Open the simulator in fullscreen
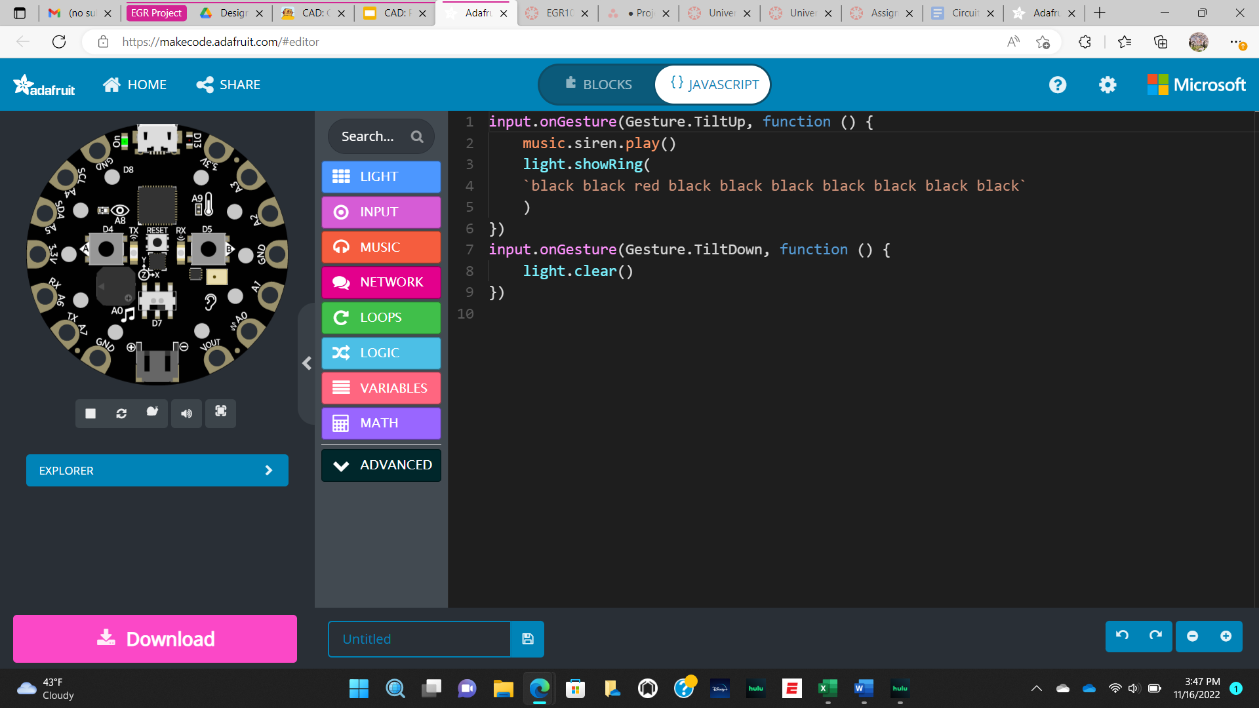Screen dimensions: 1259x708 coord(220,414)
